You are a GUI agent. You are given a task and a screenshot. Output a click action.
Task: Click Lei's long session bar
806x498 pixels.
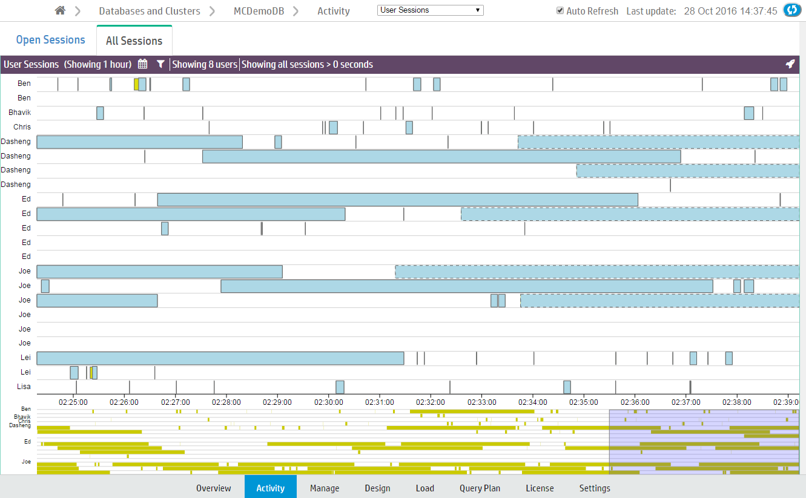(x=220, y=358)
